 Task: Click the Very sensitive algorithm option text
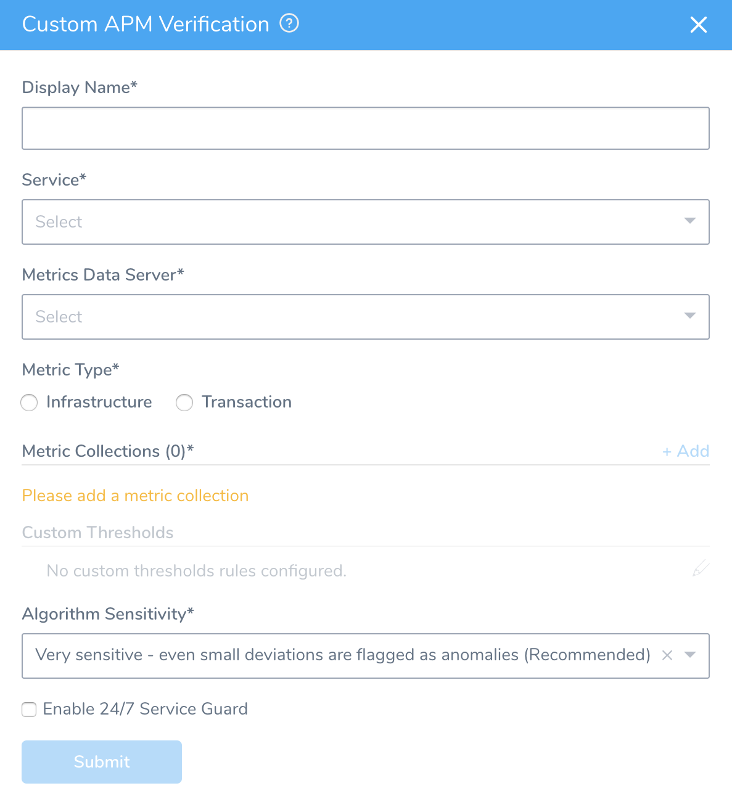343,655
